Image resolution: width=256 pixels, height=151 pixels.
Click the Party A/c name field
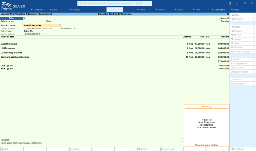tap(42, 26)
